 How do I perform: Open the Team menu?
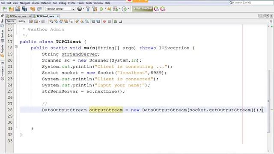pos(80,3)
